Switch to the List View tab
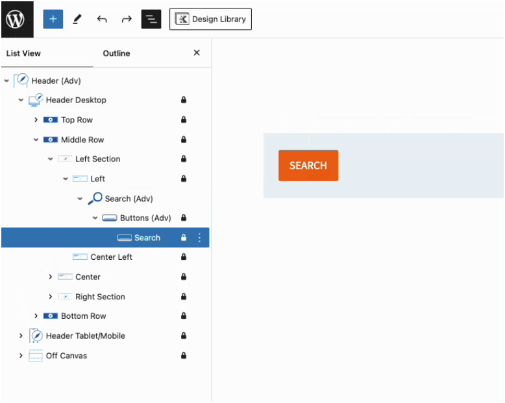Image resolution: width=505 pixels, height=403 pixels. click(x=23, y=53)
